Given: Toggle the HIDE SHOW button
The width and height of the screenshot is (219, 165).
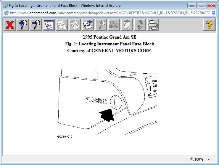Looking at the screenshot, I should 114,25.
